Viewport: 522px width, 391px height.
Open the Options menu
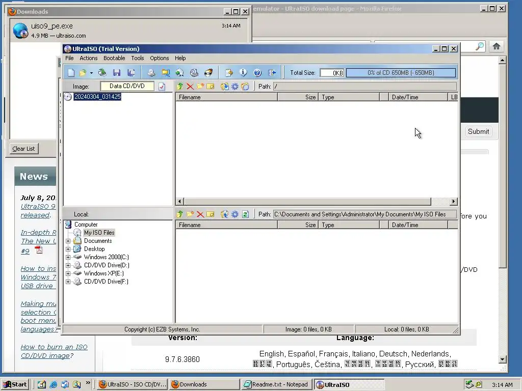point(160,58)
